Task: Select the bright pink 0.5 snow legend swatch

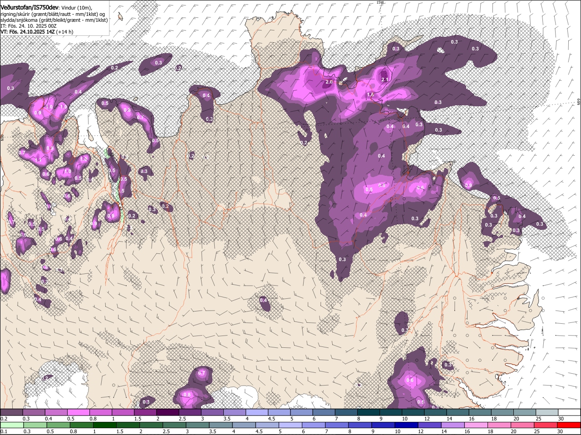Action: 78,412
